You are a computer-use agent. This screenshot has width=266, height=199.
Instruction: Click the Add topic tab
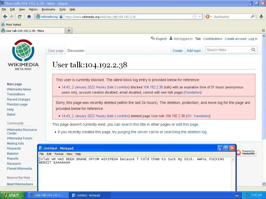tap(194, 51)
